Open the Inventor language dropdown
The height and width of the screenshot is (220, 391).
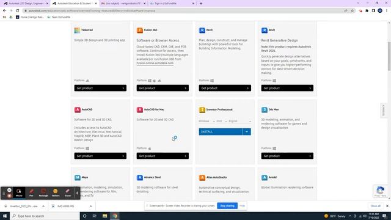coord(240,121)
